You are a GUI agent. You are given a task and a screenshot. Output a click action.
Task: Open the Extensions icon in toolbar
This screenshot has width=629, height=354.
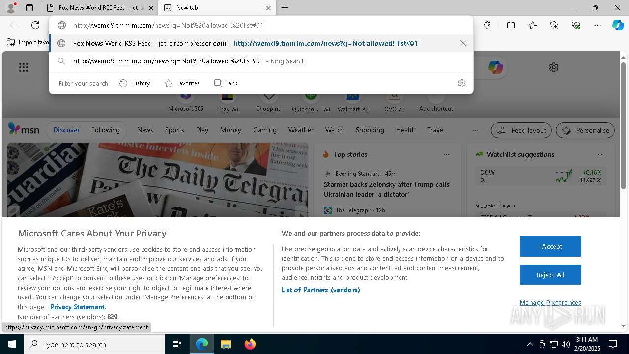pyautogui.click(x=487, y=25)
